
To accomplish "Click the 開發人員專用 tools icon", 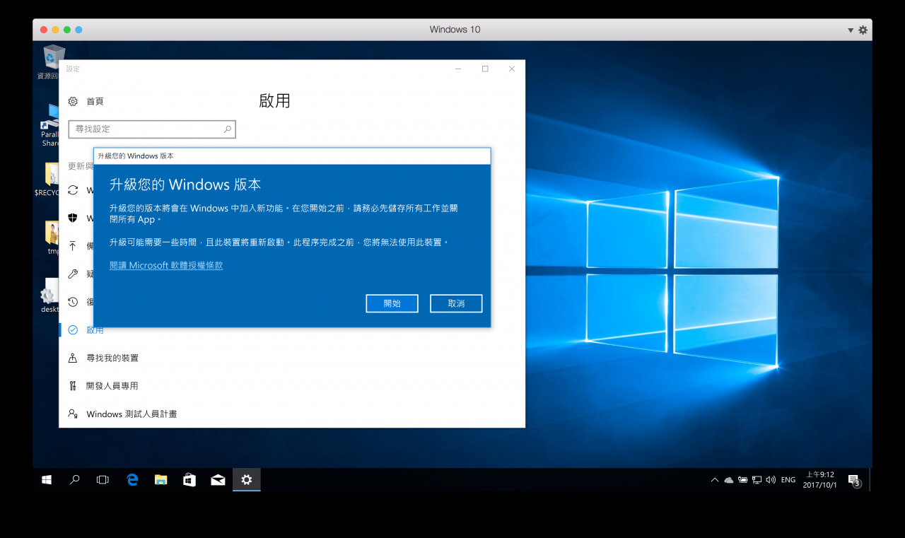I will 73,386.
